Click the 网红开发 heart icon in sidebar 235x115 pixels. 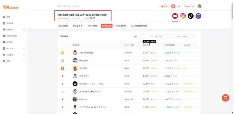(x=4, y=30)
